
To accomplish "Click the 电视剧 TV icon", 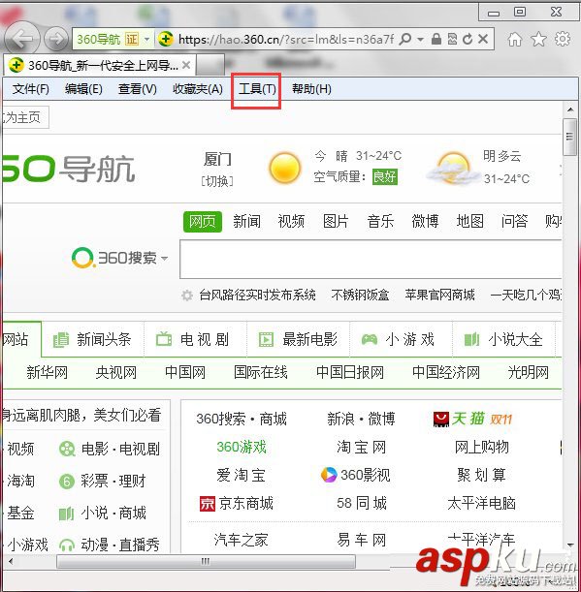I will (x=164, y=339).
